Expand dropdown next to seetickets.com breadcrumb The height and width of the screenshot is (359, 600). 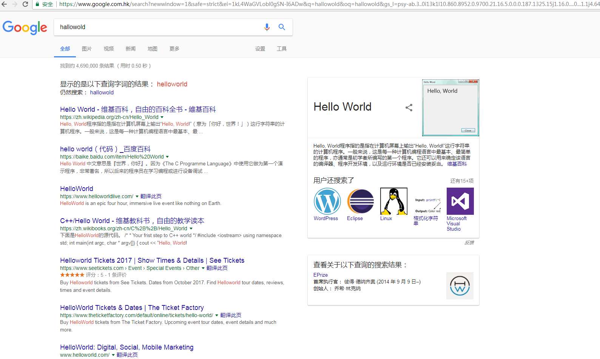pyautogui.click(x=203, y=268)
